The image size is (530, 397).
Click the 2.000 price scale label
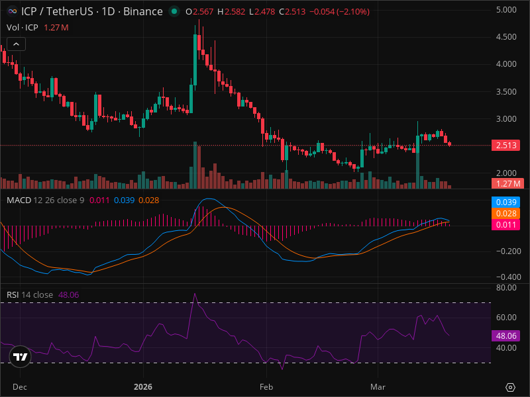tap(506, 173)
